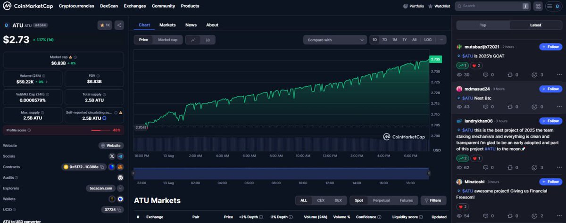Switch to candlestick chart view icon
The width and height of the screenshot is (566, 223).
click(x=208, y=40)
